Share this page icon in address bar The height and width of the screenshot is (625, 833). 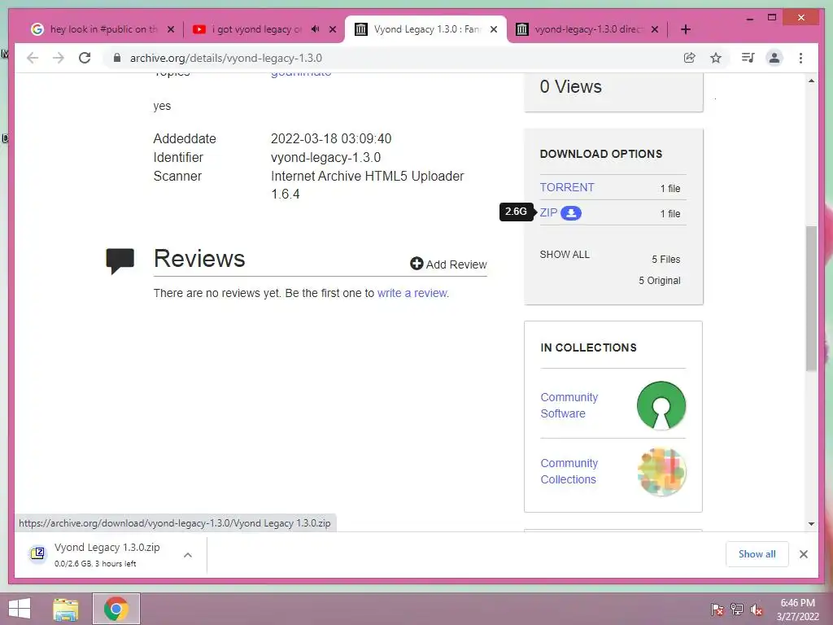(690, 58)
